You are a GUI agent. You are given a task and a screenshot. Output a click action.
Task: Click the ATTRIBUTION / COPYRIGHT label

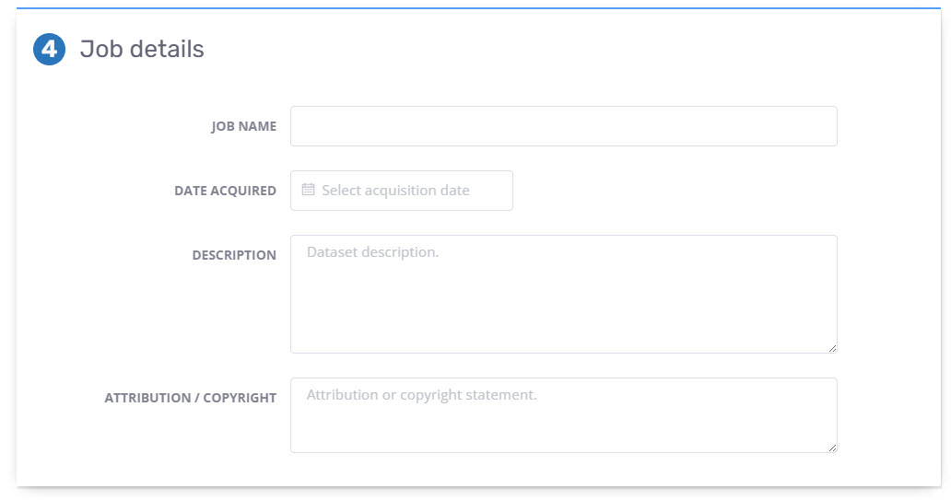(190, 399)
